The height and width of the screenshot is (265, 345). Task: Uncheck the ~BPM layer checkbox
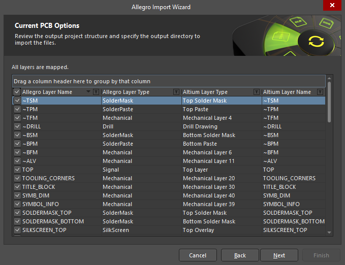pyautogui.click(x=17, y=144)
